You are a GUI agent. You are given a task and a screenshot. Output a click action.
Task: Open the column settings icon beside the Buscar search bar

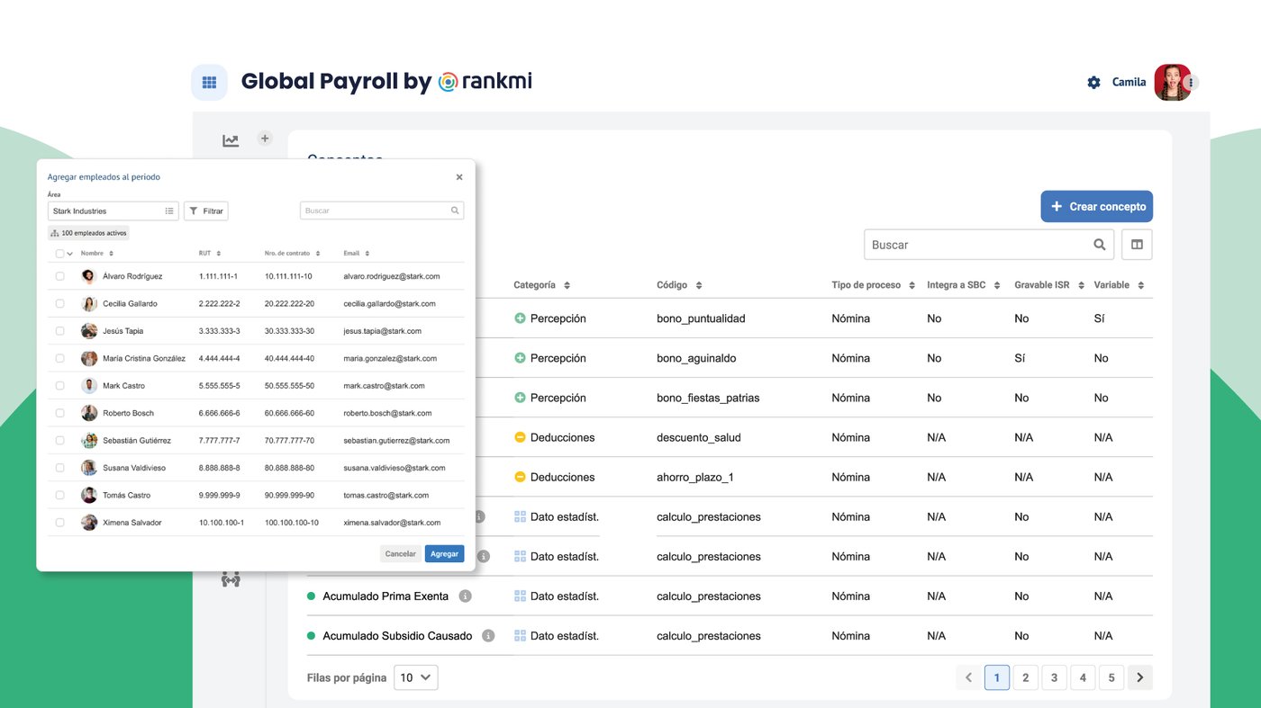1136,244
